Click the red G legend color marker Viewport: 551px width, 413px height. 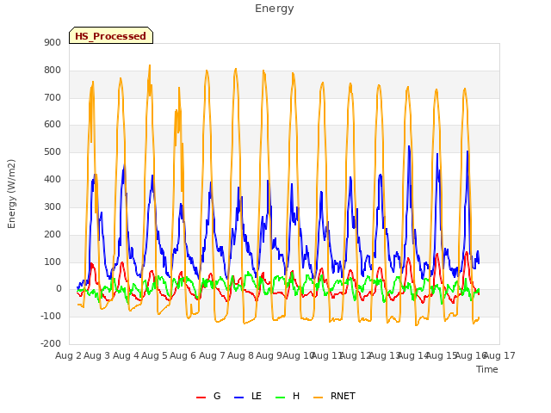point(201,398)
